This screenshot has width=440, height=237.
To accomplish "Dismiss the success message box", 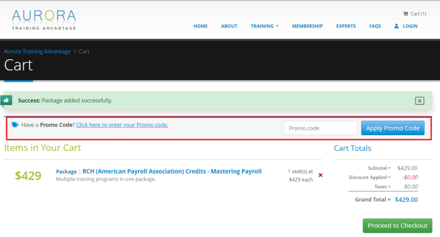I will [x=419, y=101].
